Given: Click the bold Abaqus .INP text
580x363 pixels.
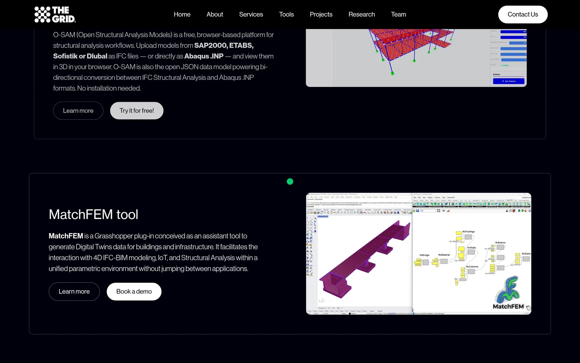Looking at the screenshot, I should point(204,56).
